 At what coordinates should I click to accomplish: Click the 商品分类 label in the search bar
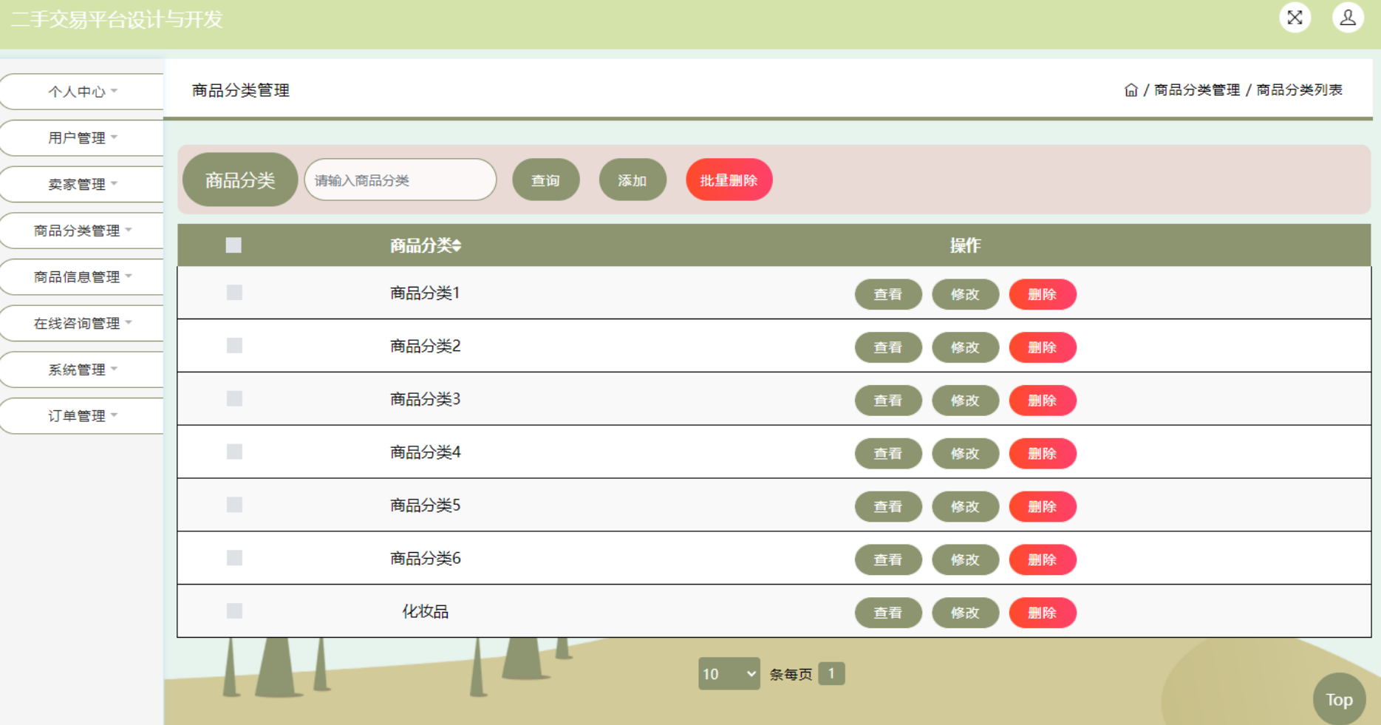[240, 180]
